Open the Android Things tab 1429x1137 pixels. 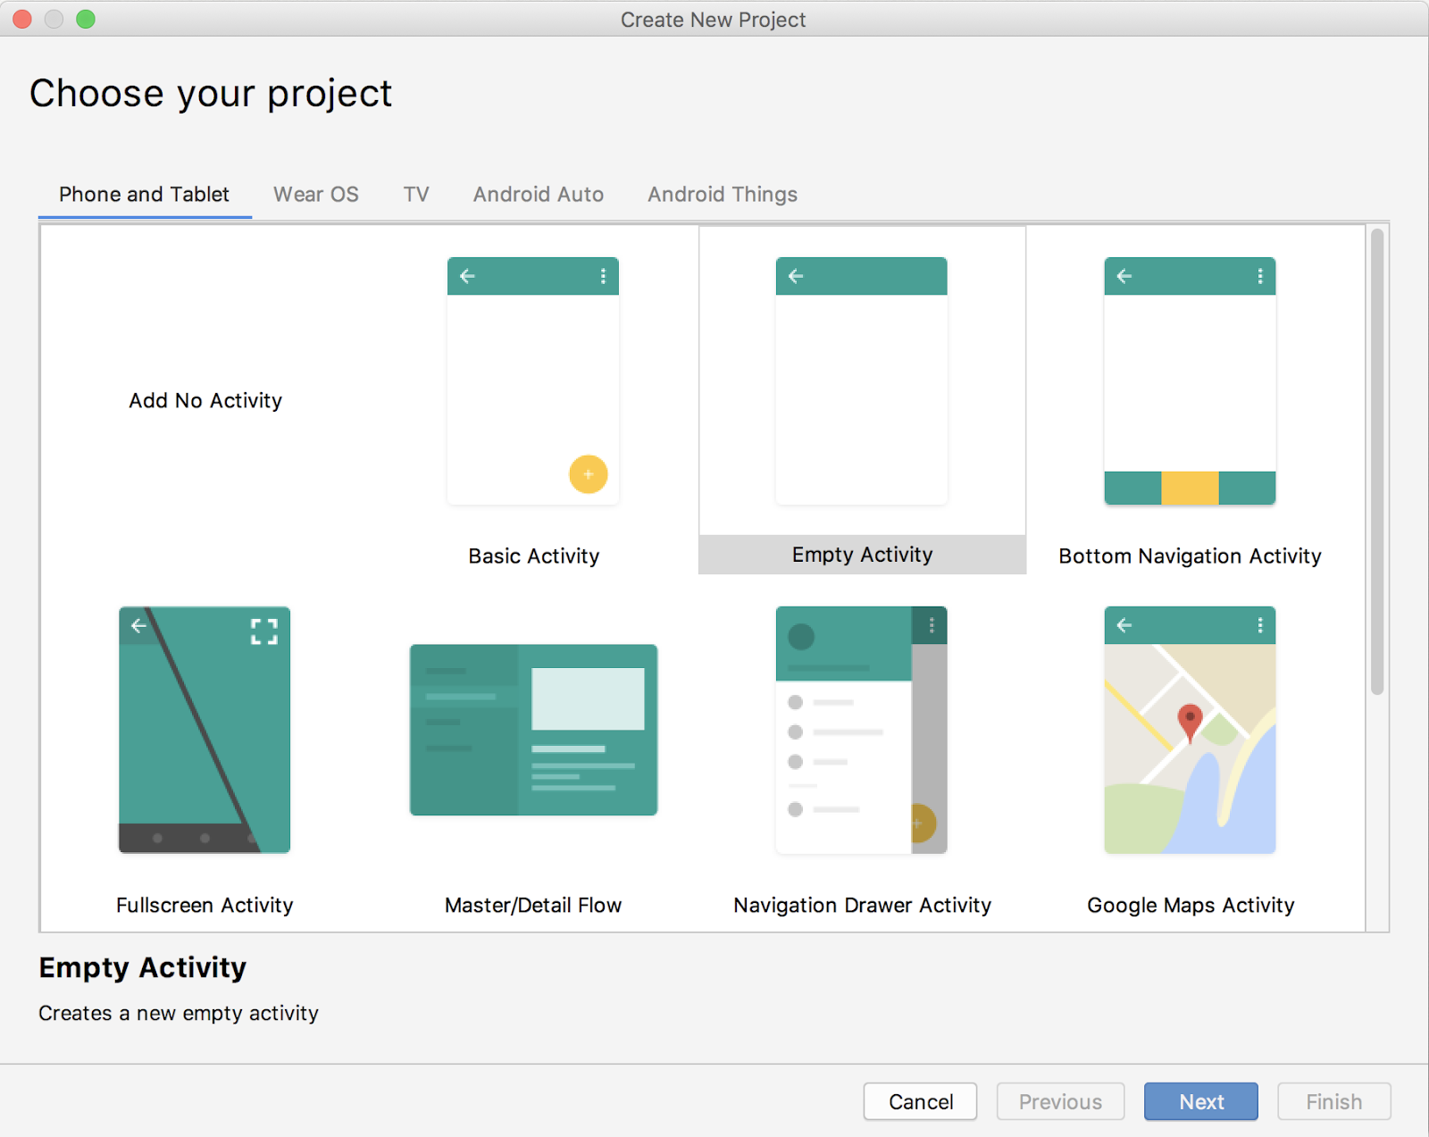pyautogui.click(x=722, y=195)
